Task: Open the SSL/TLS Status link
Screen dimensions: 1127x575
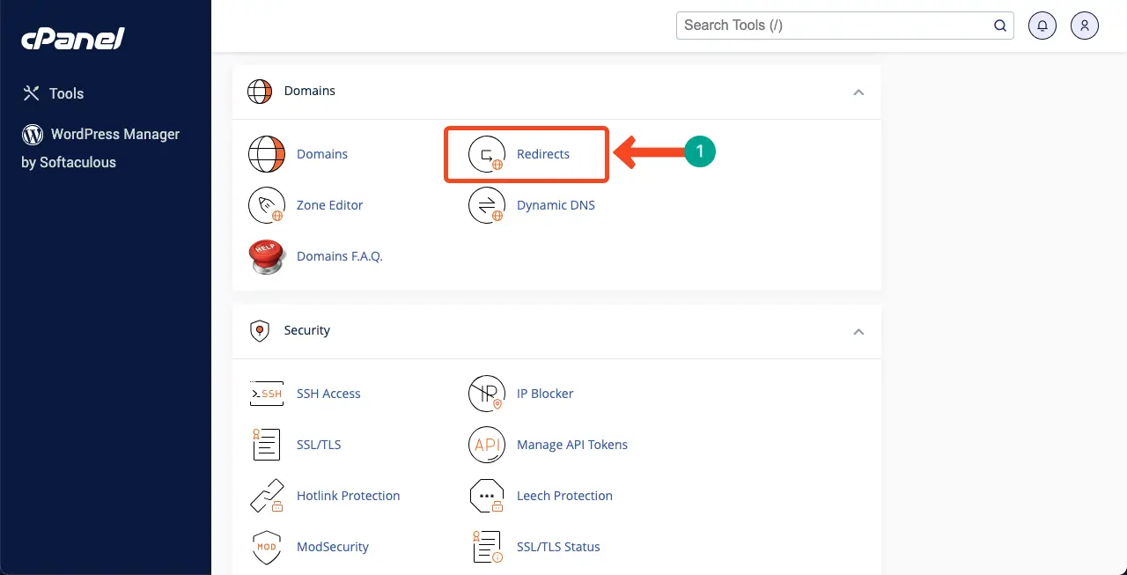Action: click(558, 547)
